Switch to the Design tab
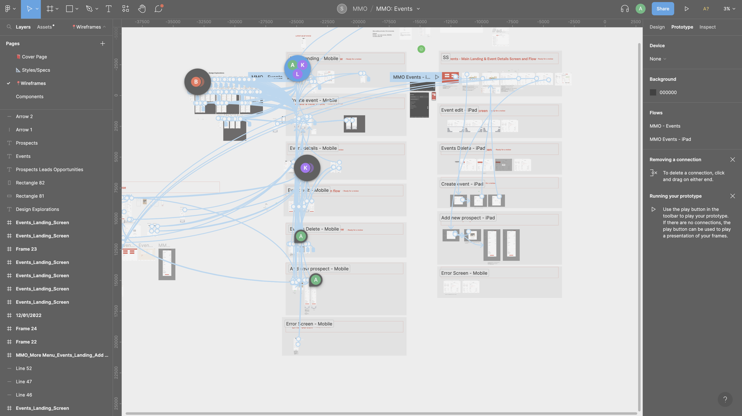The width and height of the screenshot is (742, 416). click(657, 27)
